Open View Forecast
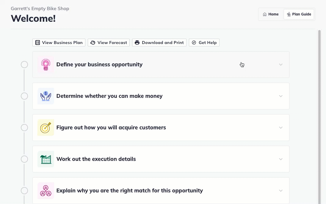The height and width of the screenshot is (204, 326). (109, 43)
